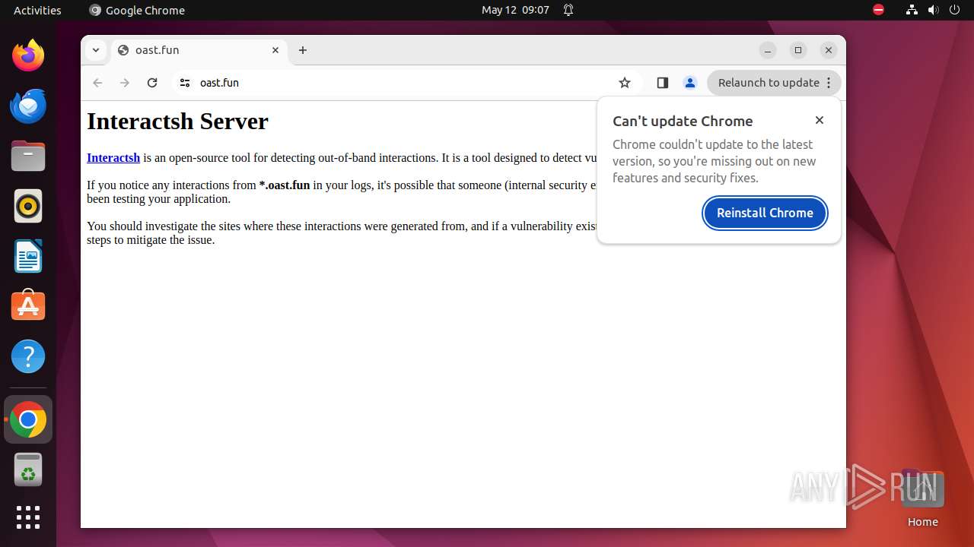Screen dimensions: 974x547
Task: Click the Can't update Chrome title
Action: click(x=683, y=122)
